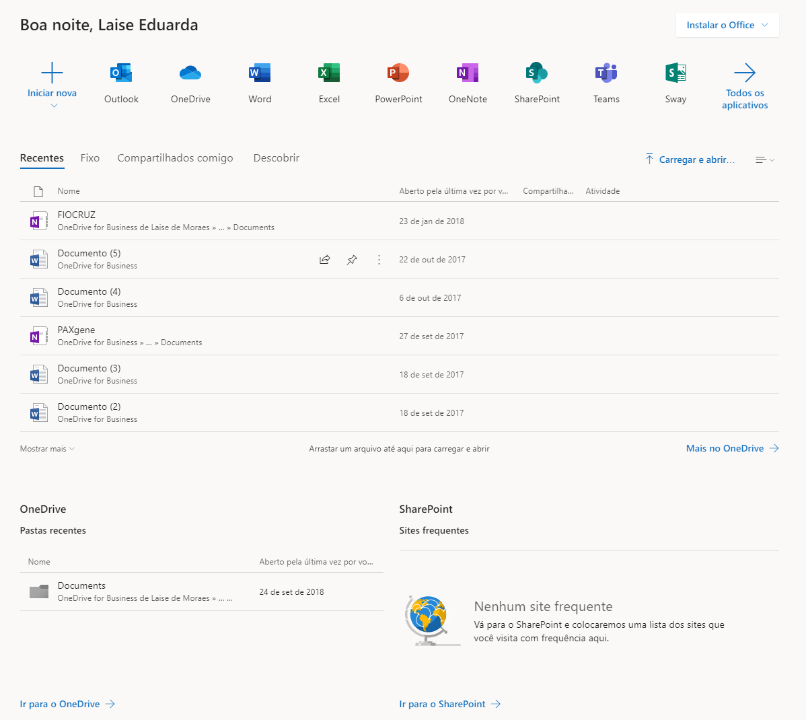The image size is (806, 720).
Task: Expand Mostrar mais to show more files
Action: [47, 449]
